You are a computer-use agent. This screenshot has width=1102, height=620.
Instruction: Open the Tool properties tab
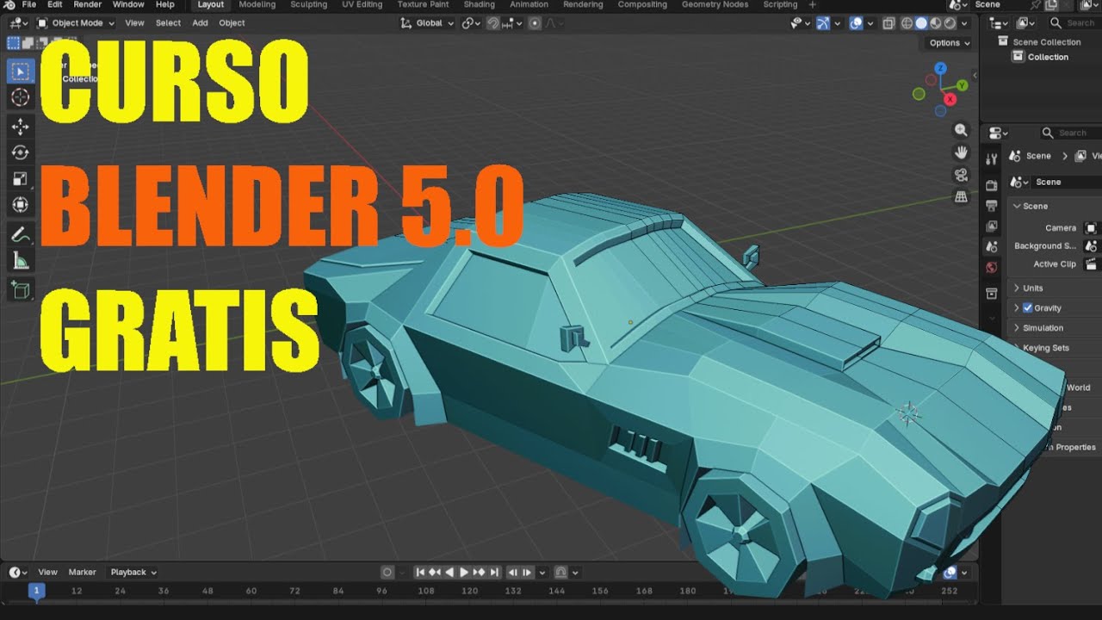(992, 158)
